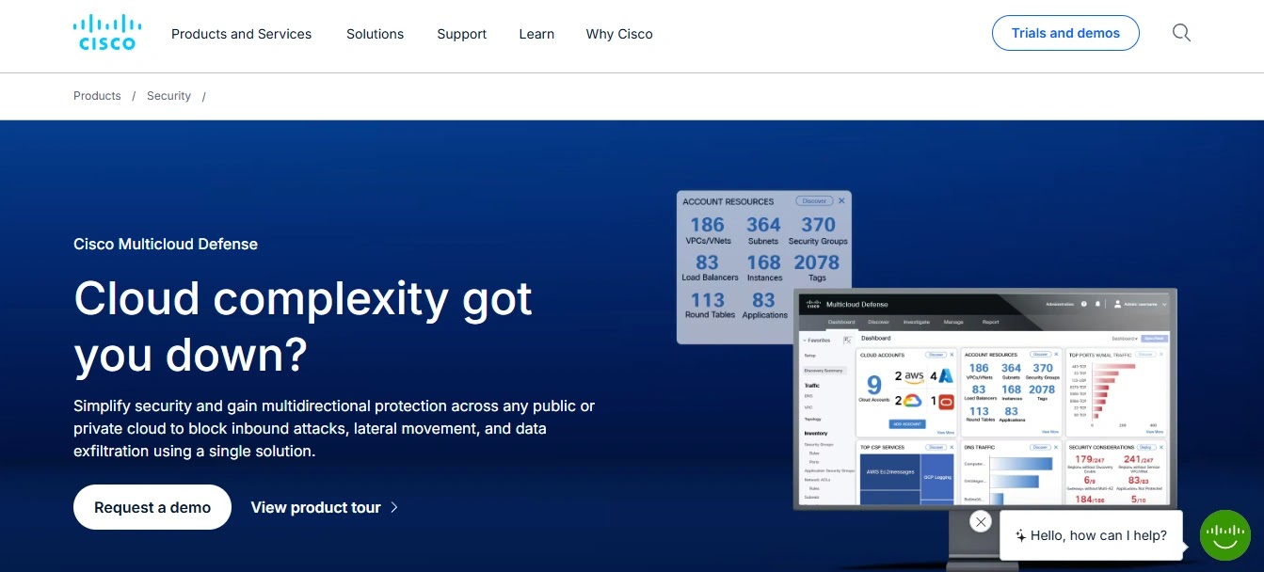
Task: Click the Account Resources card image
Action: 764,267
